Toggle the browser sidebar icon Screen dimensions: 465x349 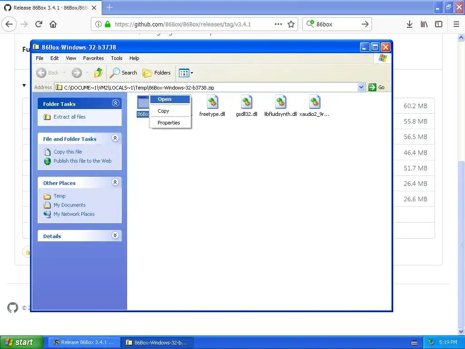tap(439, 24)
